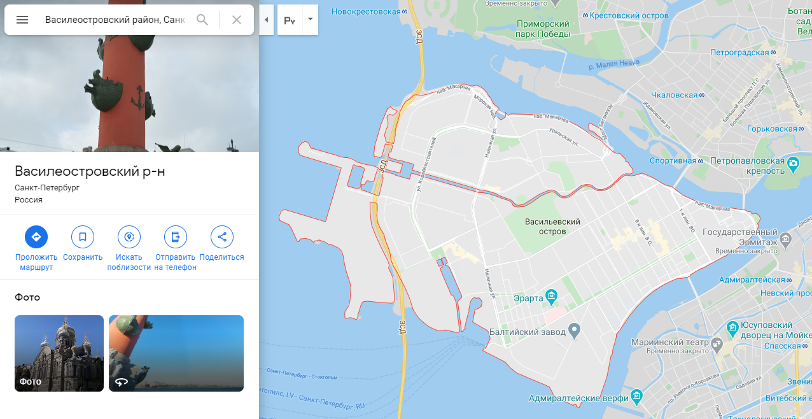
Task: Click the Проложить маршрут directions icon
Action: click(x=36, y=237)
